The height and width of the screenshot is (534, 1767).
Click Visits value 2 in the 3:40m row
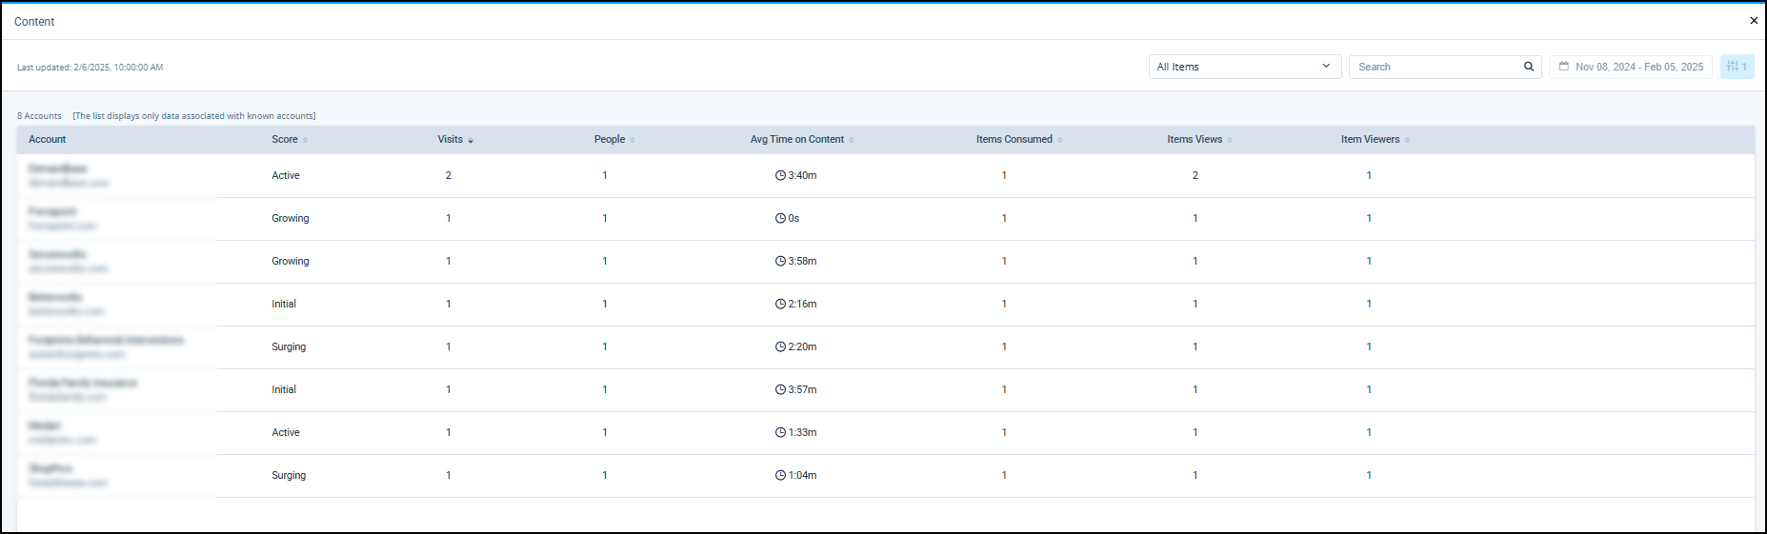pyautogui.click(x=449, y=175)
